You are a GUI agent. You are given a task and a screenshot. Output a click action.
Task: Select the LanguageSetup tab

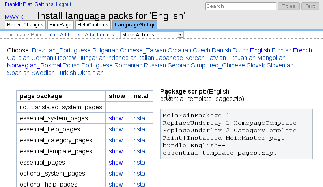click(134, 25)
